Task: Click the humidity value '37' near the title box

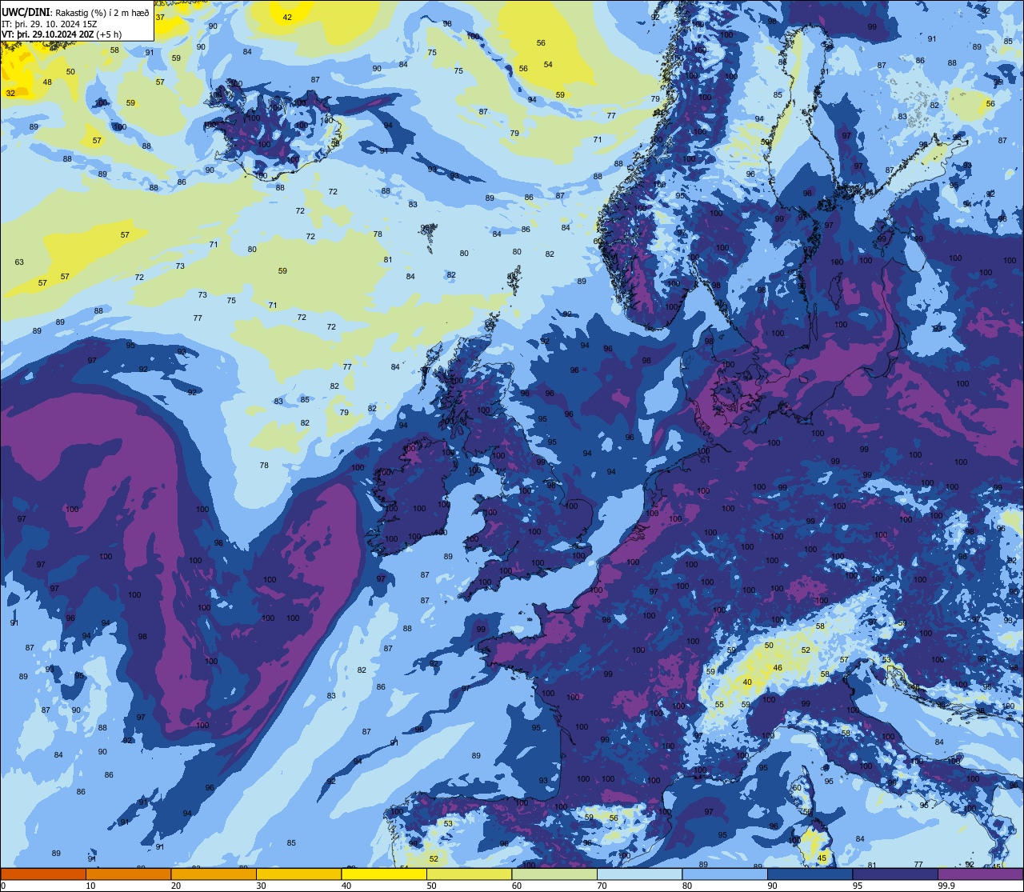Action: [160, 17]
